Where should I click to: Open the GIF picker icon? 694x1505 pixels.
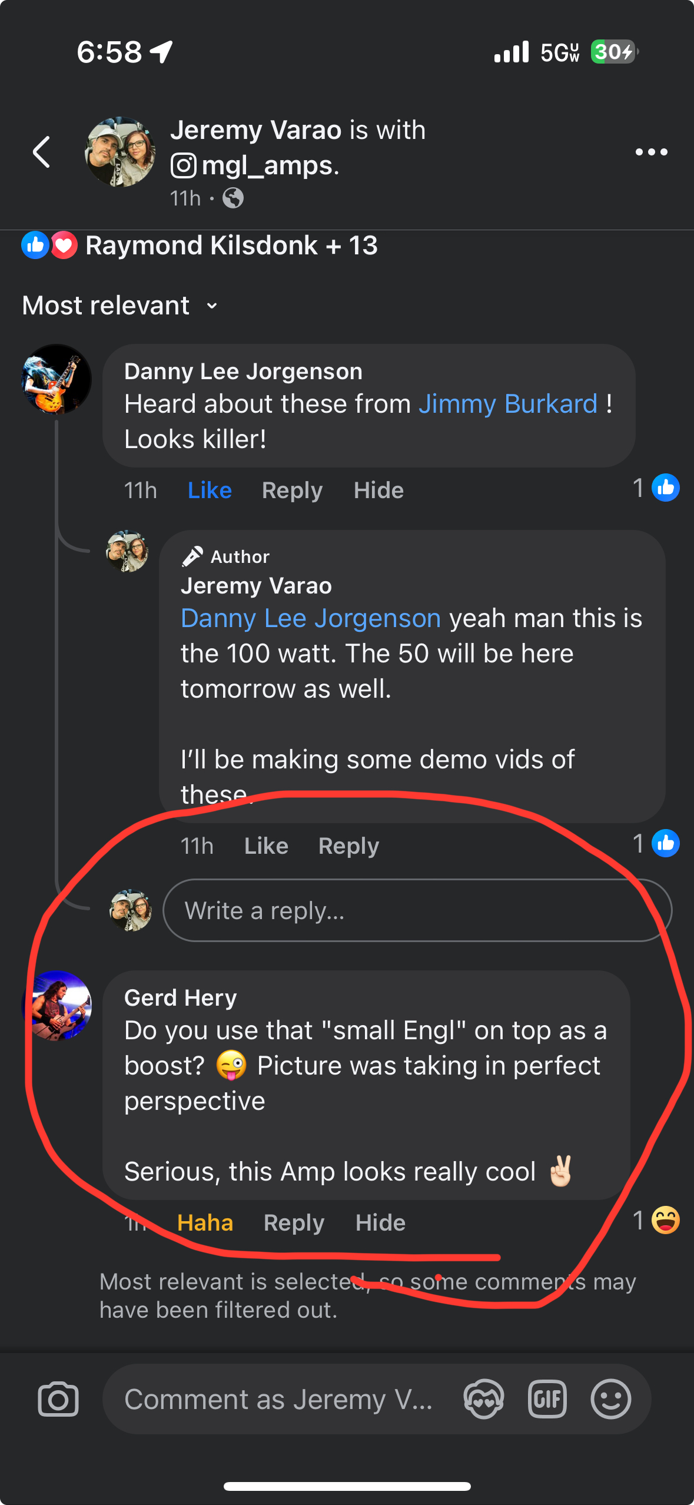point(547,1399)
